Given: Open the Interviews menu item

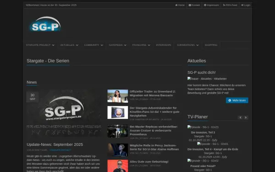Looking at the screenshot, I should click(x=164, y=45).
